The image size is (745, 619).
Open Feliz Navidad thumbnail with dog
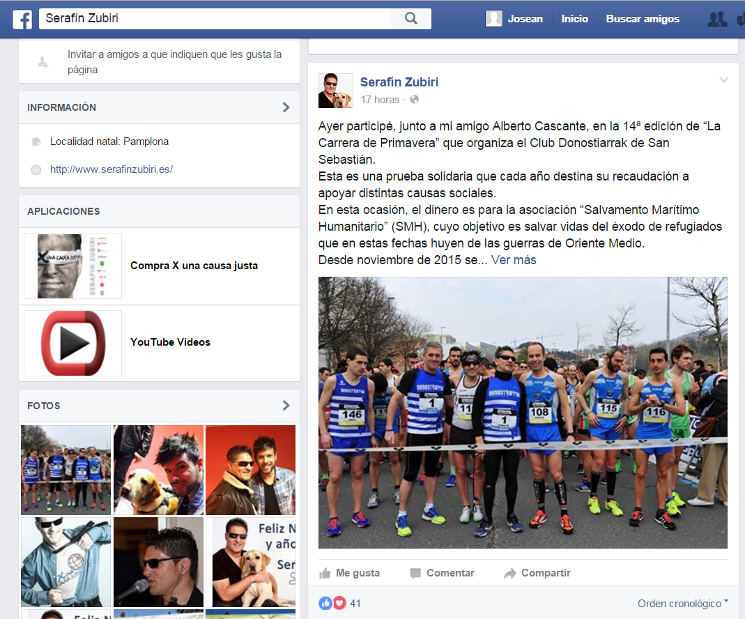point(250,562)
